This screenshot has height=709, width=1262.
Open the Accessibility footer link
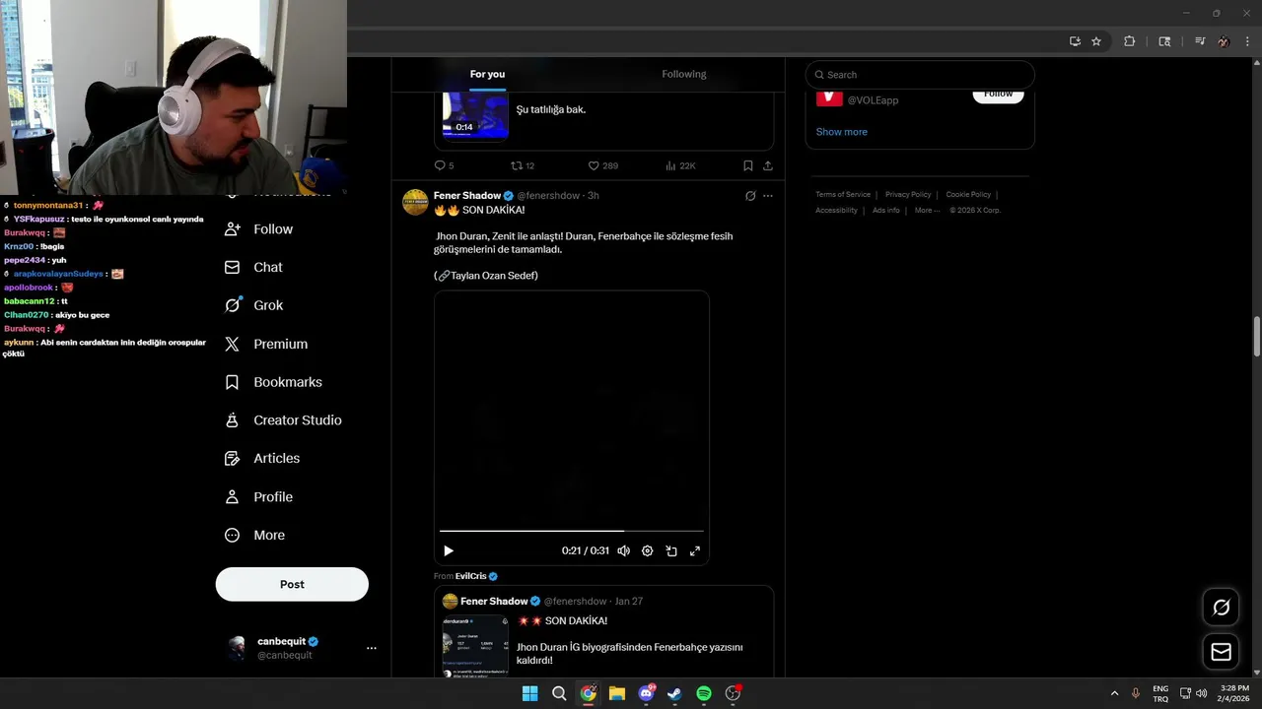coord(837,210)
